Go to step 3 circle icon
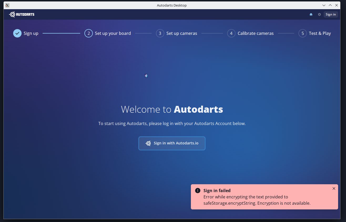The image size is (346, 222). pos(160,33)
